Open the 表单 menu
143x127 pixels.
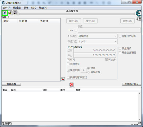[x=26, y=8]
